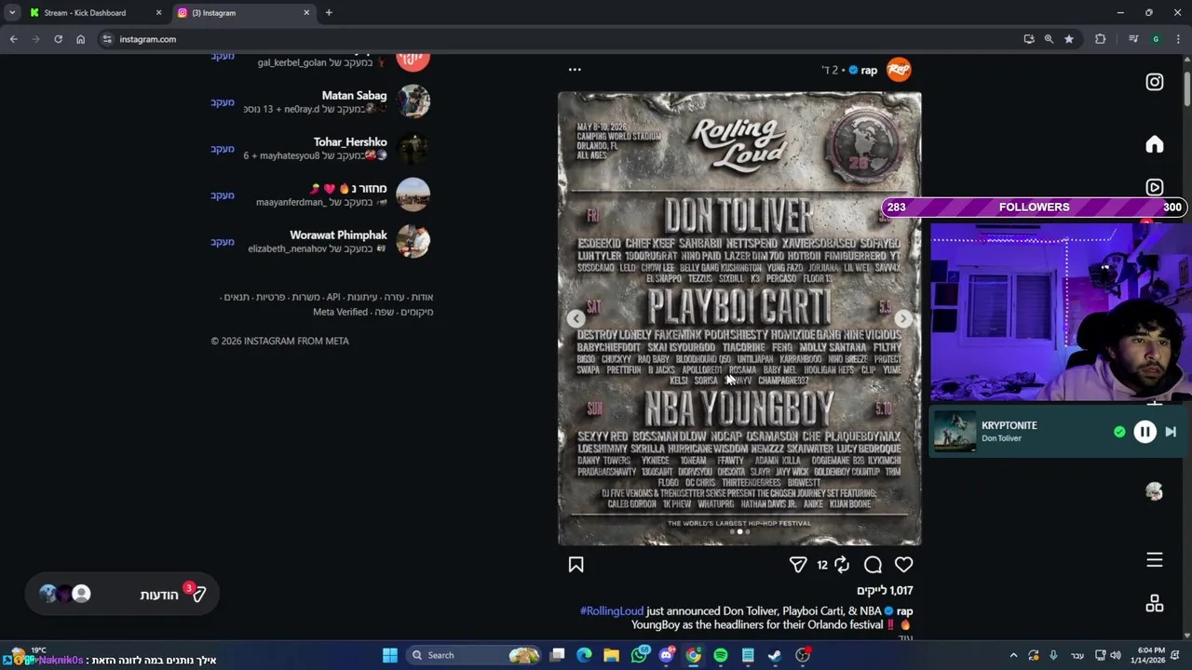
Task: View site information icon in address bar
Action: click(107, 39)
